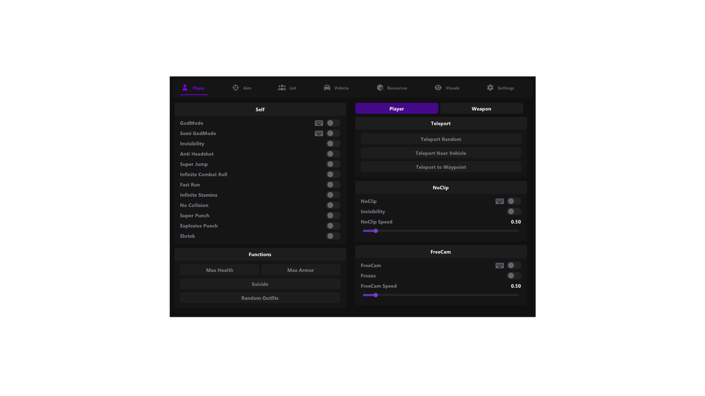Click the NoClip Speed slider handle

[x=376, y=231]
